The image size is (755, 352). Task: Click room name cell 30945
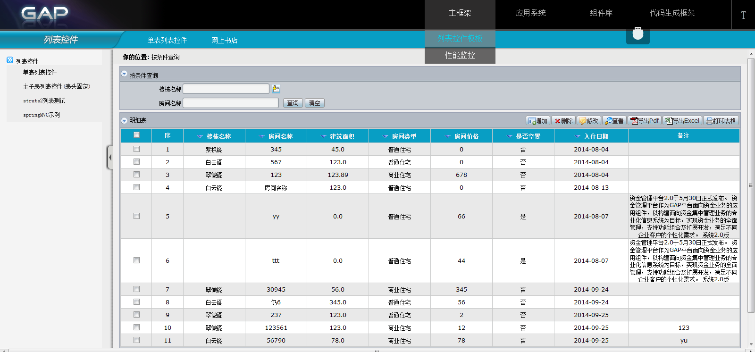(276, 289)
